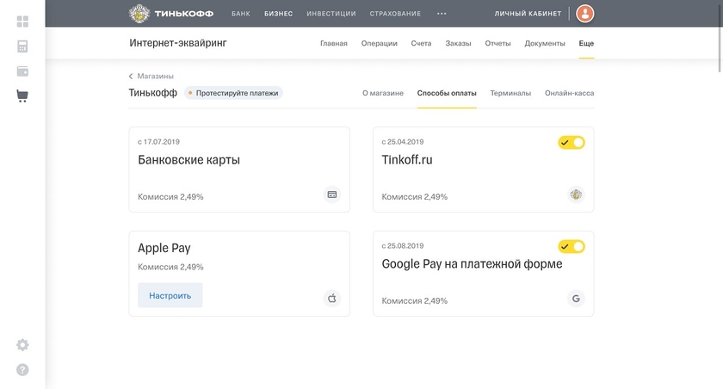
Task: Open settings gear in left sidebar
Action: (22, 345)
